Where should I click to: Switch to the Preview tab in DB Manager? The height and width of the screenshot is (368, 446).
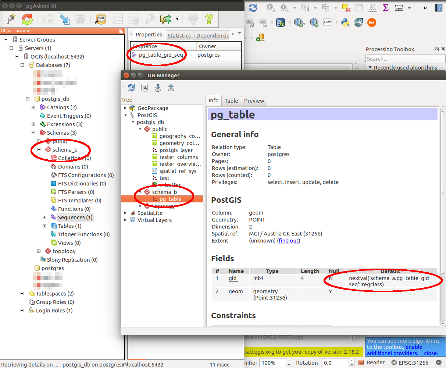254,101
